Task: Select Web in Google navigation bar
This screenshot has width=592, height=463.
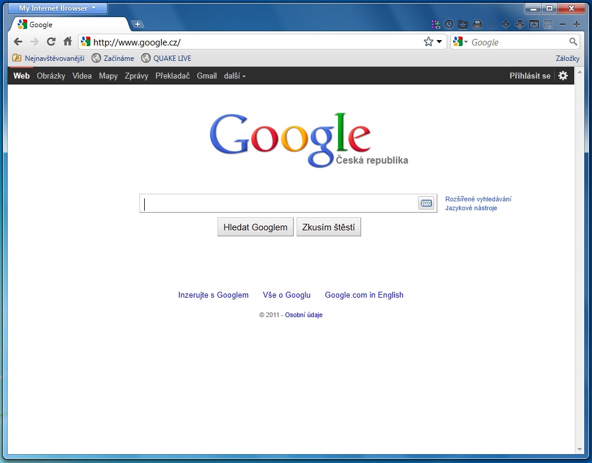Action: point(21,76)
